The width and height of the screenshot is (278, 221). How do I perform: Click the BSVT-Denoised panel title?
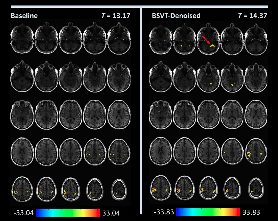176,16
